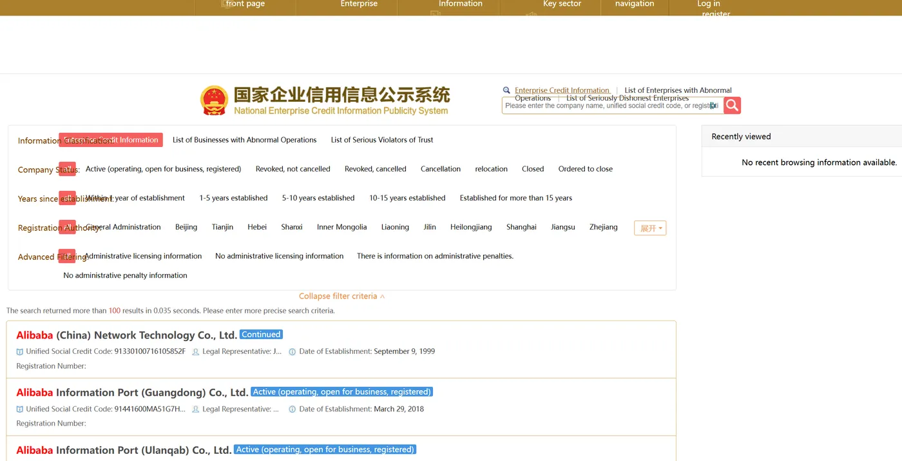Click establishment date icon for March 29, 2018

coord(293,409)
